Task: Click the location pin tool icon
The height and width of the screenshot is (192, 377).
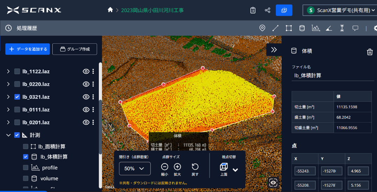Action: point(262,28)
